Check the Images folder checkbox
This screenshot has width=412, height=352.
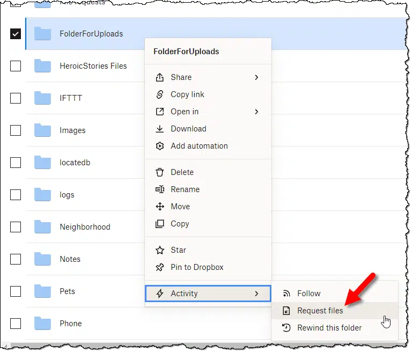pos(16,130)
